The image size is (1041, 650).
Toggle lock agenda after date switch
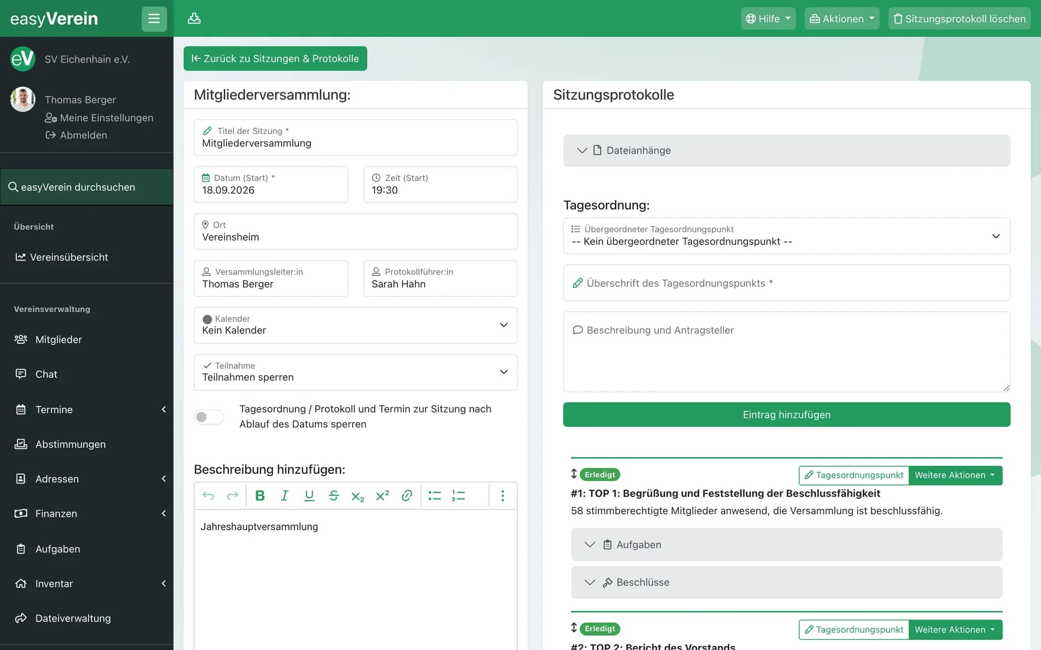[x=208, y=417]
